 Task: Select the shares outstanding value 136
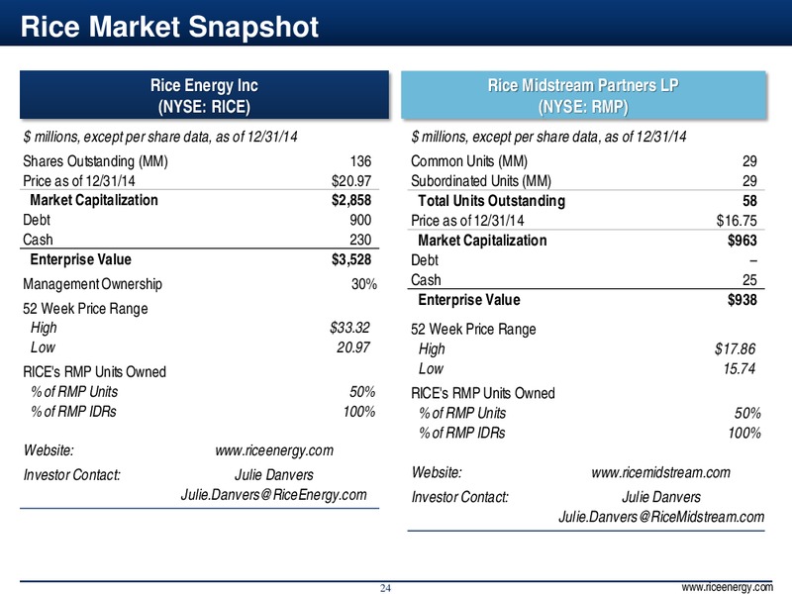pyautogui.click(x=360, y=161)
